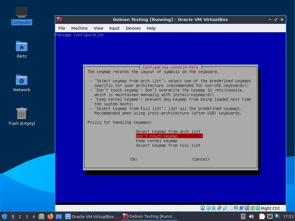Switch to Oracle VM VirtualBox Manager task
This screenshot has height=221, width=295.
pyautogui.click(x=92, y=216)
